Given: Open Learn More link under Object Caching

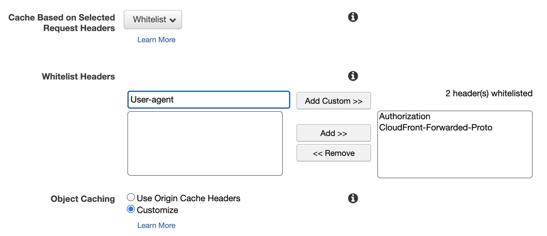Looking at the screenshot, I should tap(156, 225).
